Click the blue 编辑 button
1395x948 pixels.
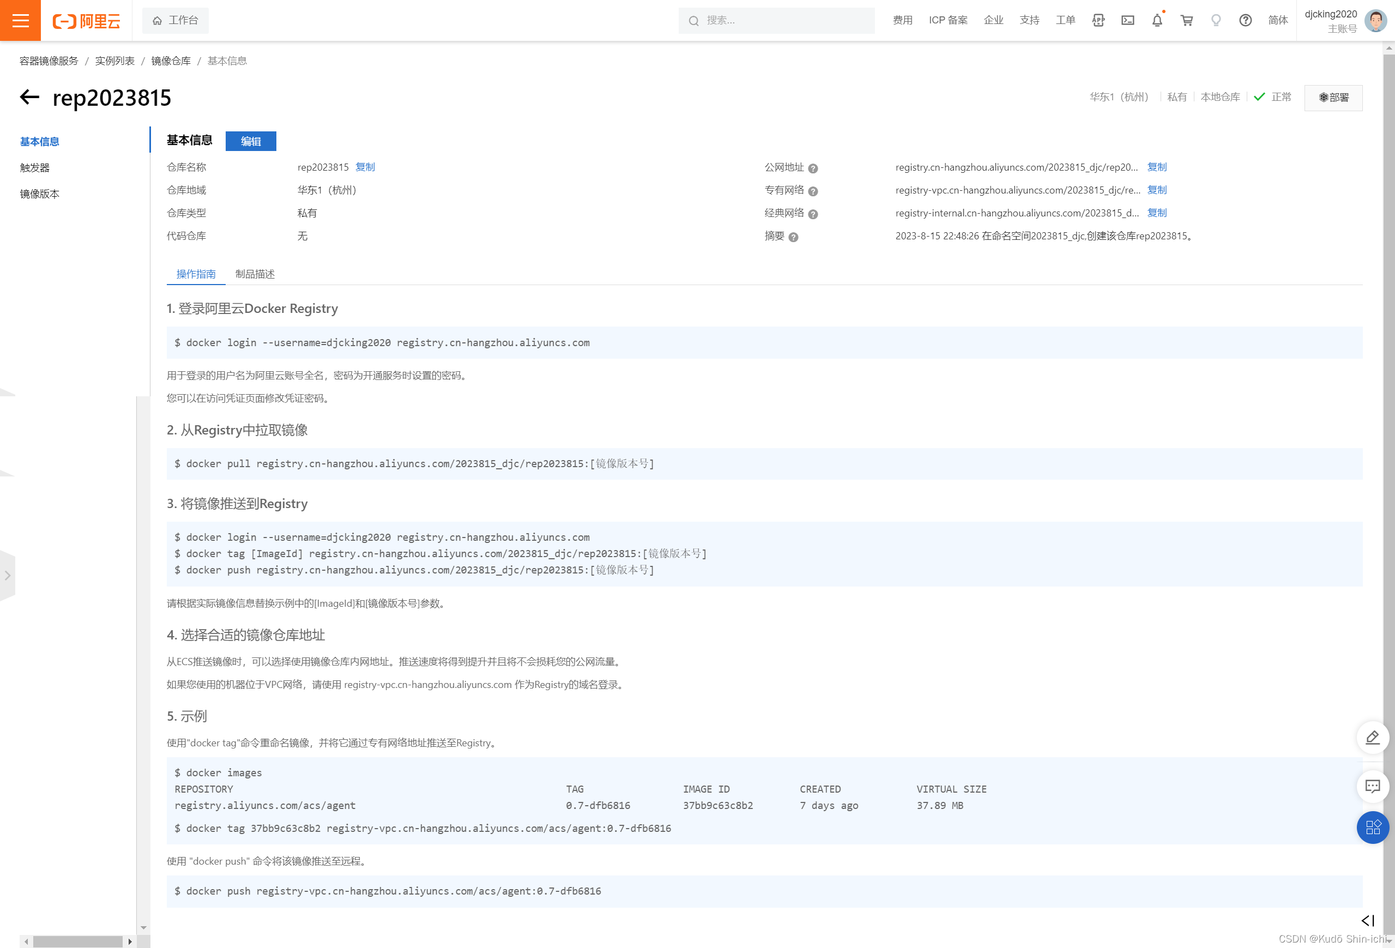pyautogui.click(x=250, y=141)
